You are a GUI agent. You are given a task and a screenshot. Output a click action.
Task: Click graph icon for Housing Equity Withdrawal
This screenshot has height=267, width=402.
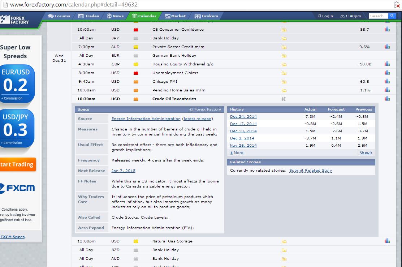(x=387, y=64)
